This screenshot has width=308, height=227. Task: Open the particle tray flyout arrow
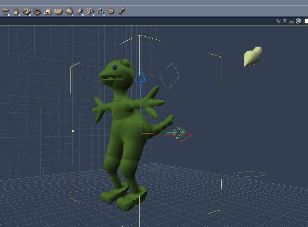30,15
